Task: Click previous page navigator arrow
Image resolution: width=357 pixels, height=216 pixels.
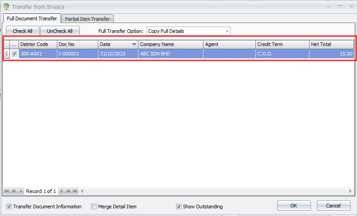Action: 14,191
